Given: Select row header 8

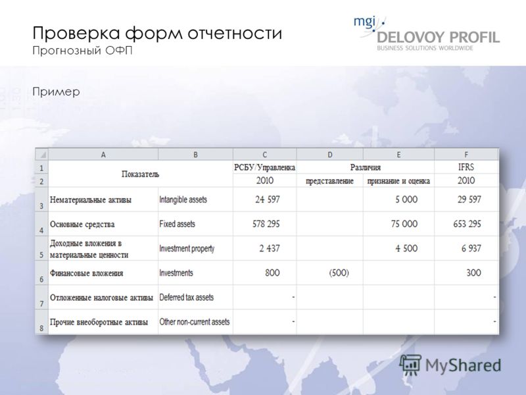Looking at the screenshot, I should pos(41,322).
